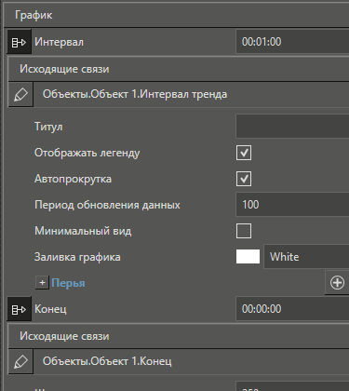Uncheck the Автопрокрутка checkbox
This screenshot has width=349, height=391.
coord(244,179)
